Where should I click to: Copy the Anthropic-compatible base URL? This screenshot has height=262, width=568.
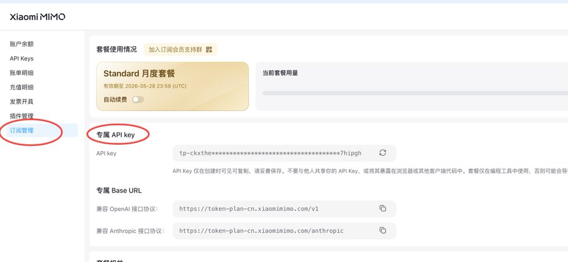pyautogui.click(x=382, y=231)
